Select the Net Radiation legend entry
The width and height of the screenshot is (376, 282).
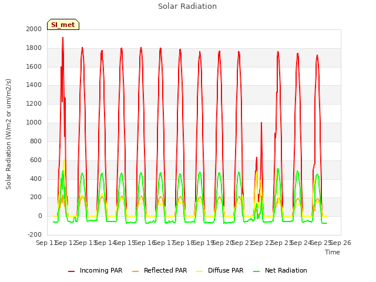click(x=280, y=270)
